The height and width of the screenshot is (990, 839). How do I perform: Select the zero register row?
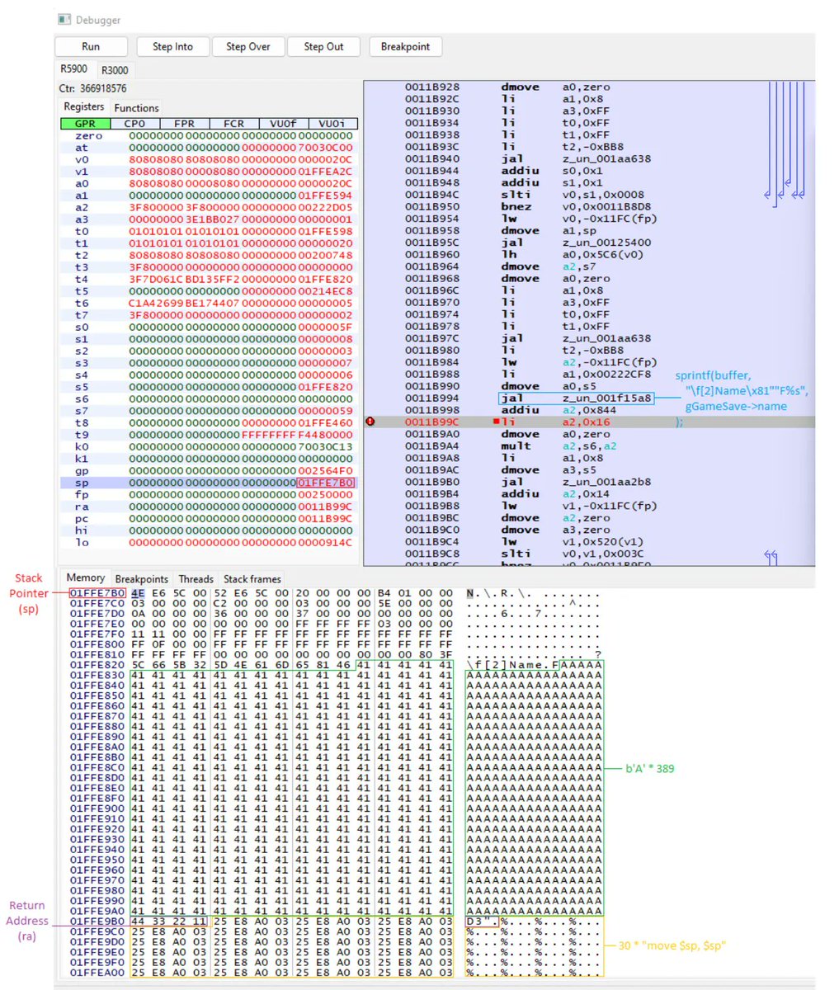tap(209, 135)
